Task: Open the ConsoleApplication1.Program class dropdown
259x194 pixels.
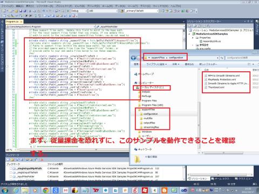Action: tap(50, 26)
